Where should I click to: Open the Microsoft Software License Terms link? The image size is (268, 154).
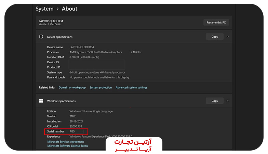67,146
